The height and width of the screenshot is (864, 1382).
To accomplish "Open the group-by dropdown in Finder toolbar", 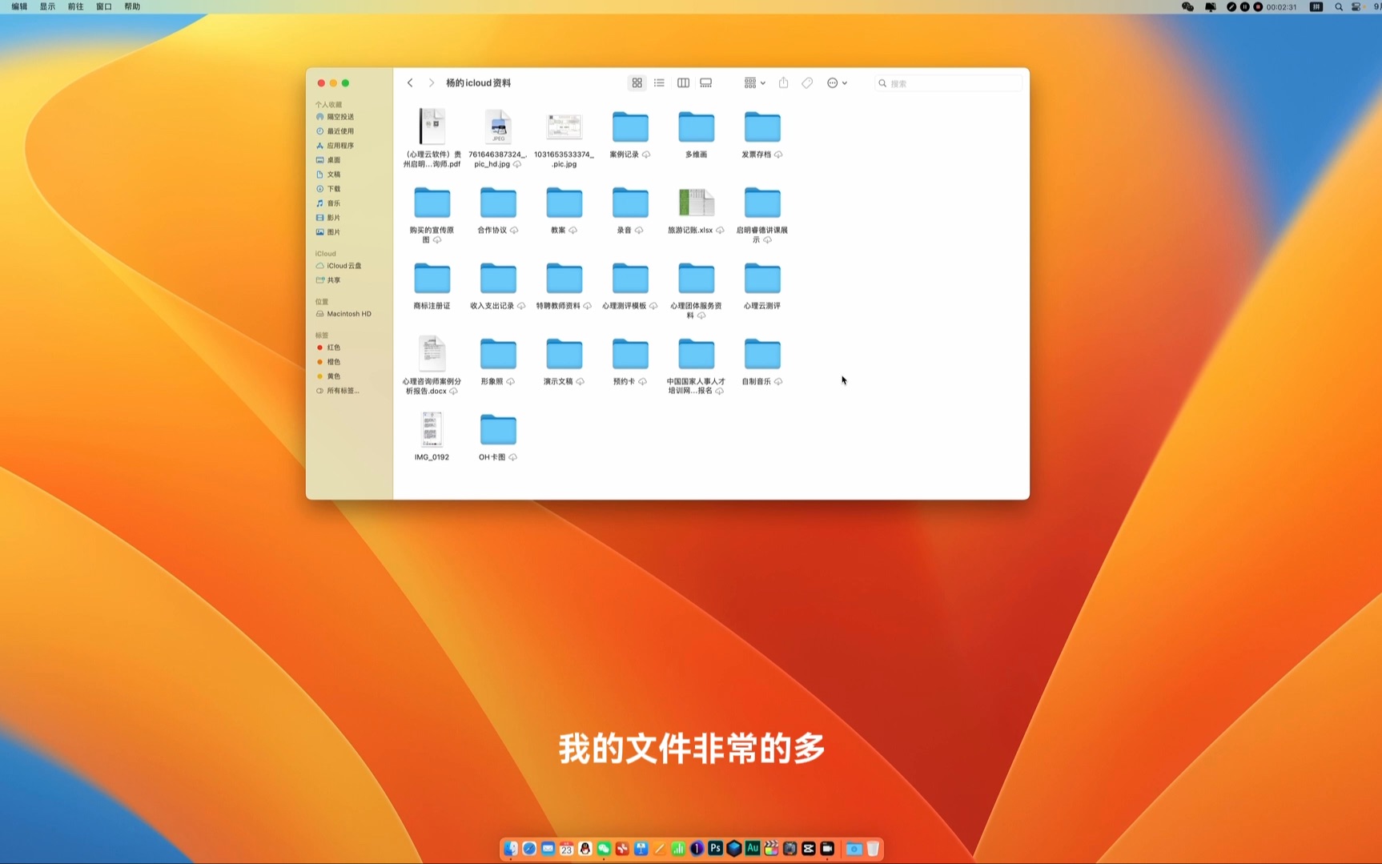I will (755, 83).
